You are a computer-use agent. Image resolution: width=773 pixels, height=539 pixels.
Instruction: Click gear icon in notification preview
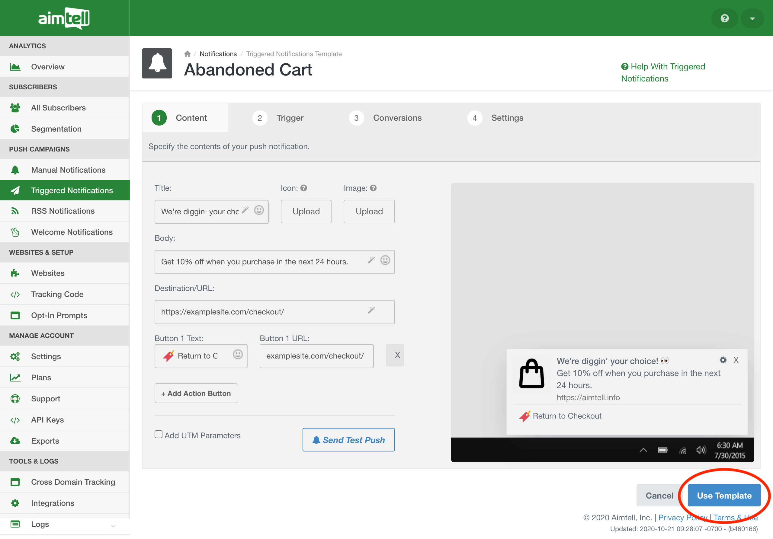723,360
